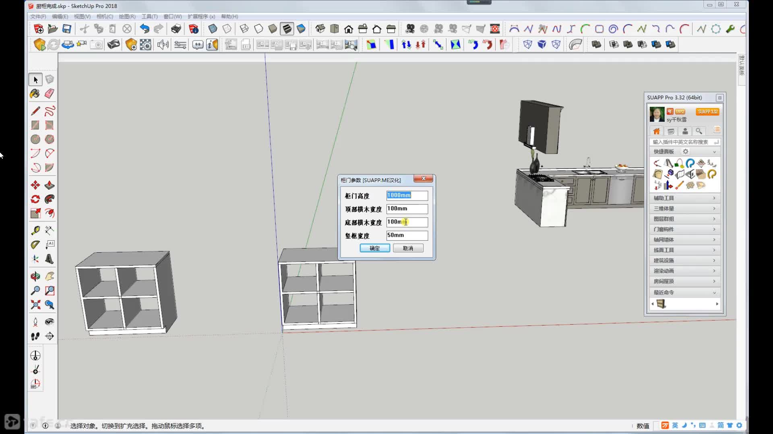Image resolution: width=773 pixels, height=434 pixels.
Task: Expand 建筑设施 section in SUAPP panel
Action: coord(685,260)
